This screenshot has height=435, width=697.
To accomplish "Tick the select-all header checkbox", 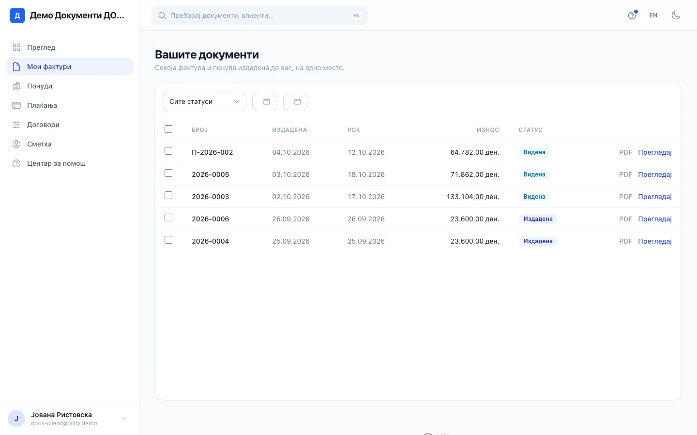I will point(168,129).
